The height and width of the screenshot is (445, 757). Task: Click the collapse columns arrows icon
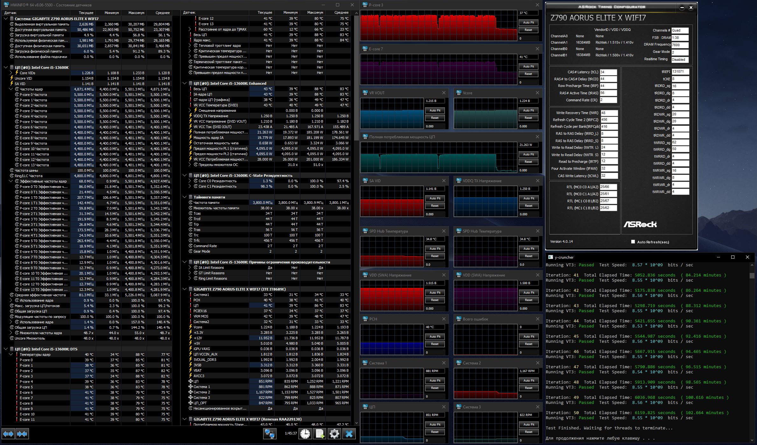(22, 434)
